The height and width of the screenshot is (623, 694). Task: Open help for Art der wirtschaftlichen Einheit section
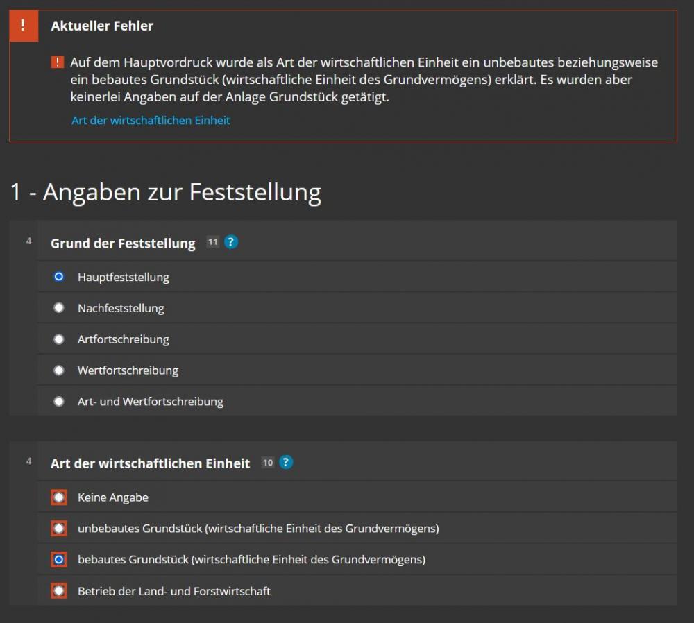coord(286,462)
